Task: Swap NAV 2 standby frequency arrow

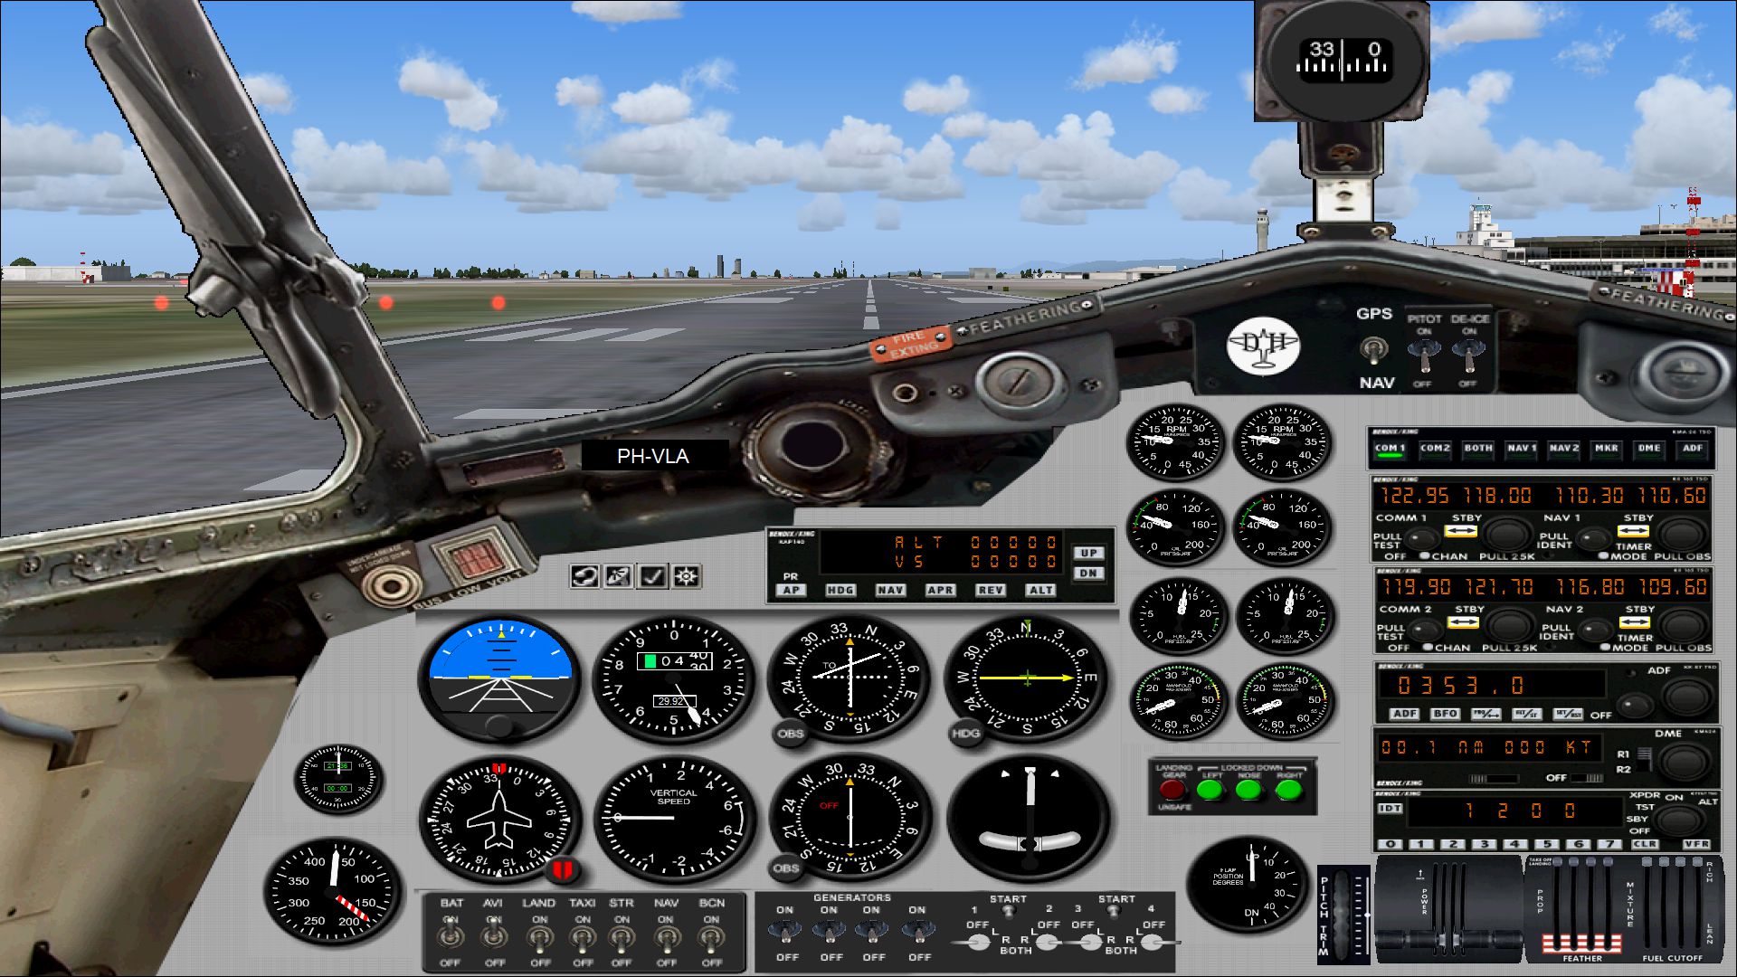Action: coord(1634,622)
